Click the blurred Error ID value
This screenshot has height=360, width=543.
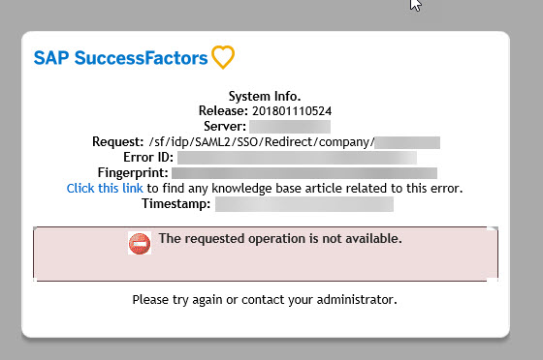coord(297,158)
